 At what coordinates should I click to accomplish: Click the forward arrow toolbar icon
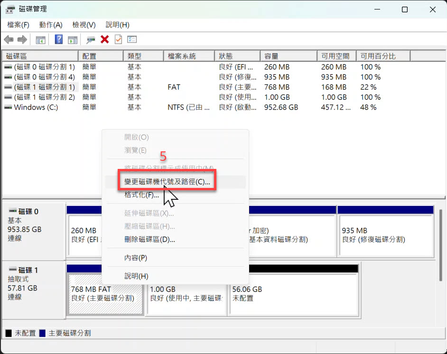[x=22, y=40]
